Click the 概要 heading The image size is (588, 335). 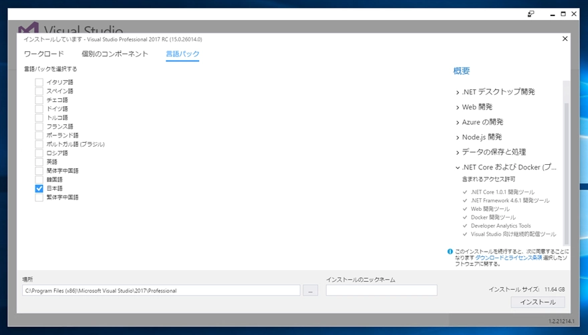point(461,71)
